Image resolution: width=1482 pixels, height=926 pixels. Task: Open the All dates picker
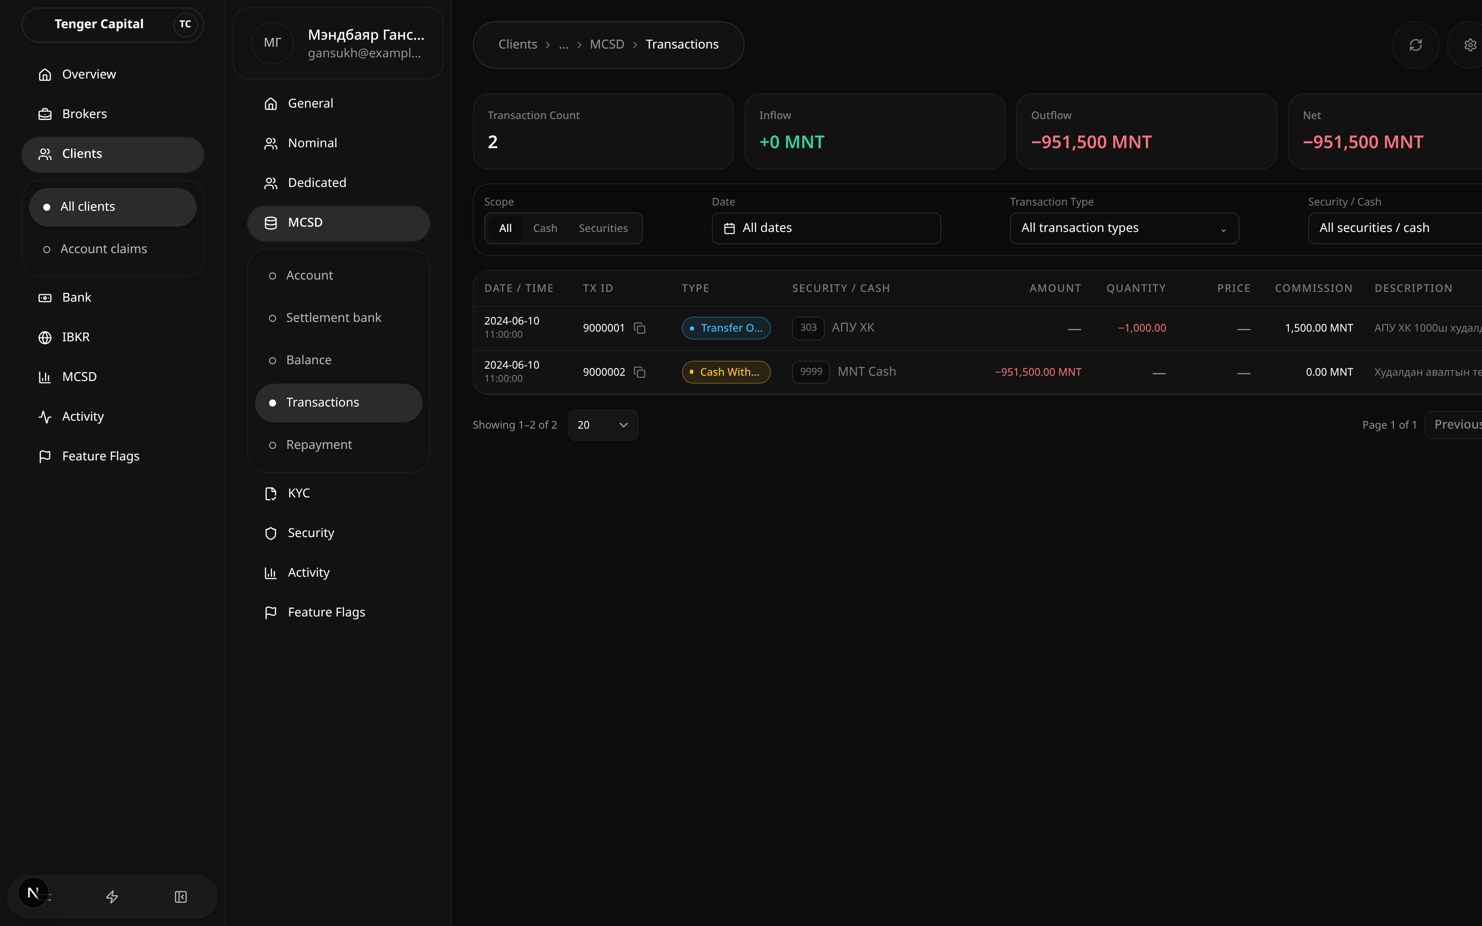[826, 228]
